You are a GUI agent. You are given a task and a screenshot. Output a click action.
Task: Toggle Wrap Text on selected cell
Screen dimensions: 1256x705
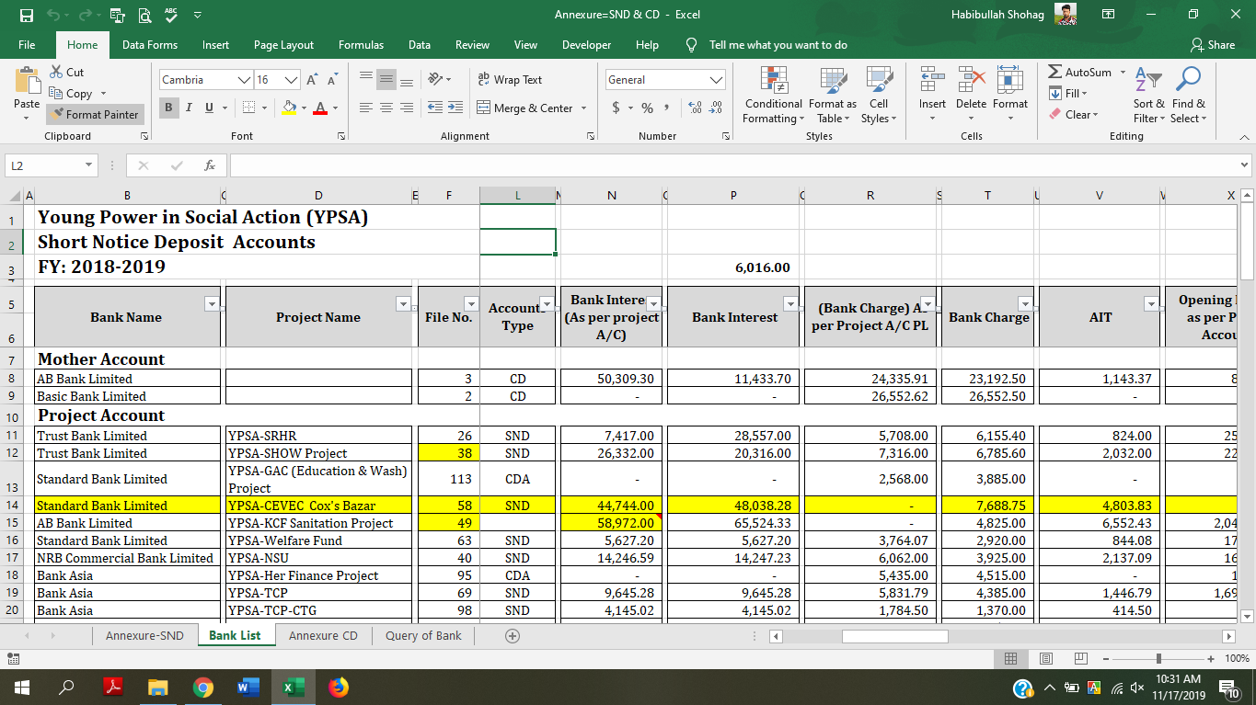point(511,80)
